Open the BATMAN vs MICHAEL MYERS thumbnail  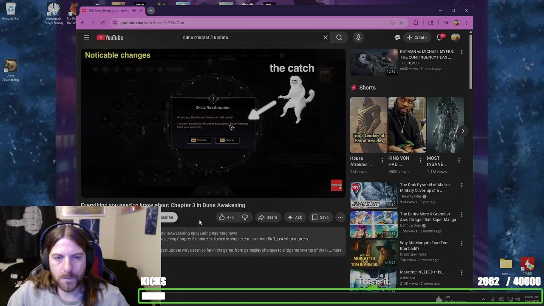[374, 62]
